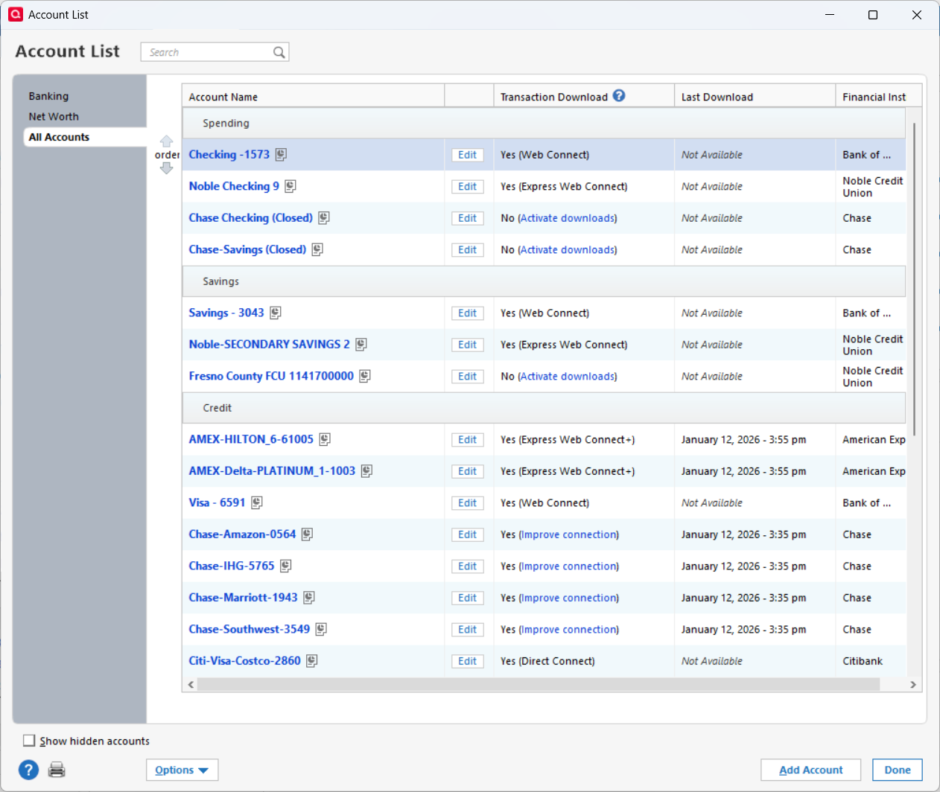The image size is (940, 792).
Task: Open the Options dropdown
Action: coord(182,770)
